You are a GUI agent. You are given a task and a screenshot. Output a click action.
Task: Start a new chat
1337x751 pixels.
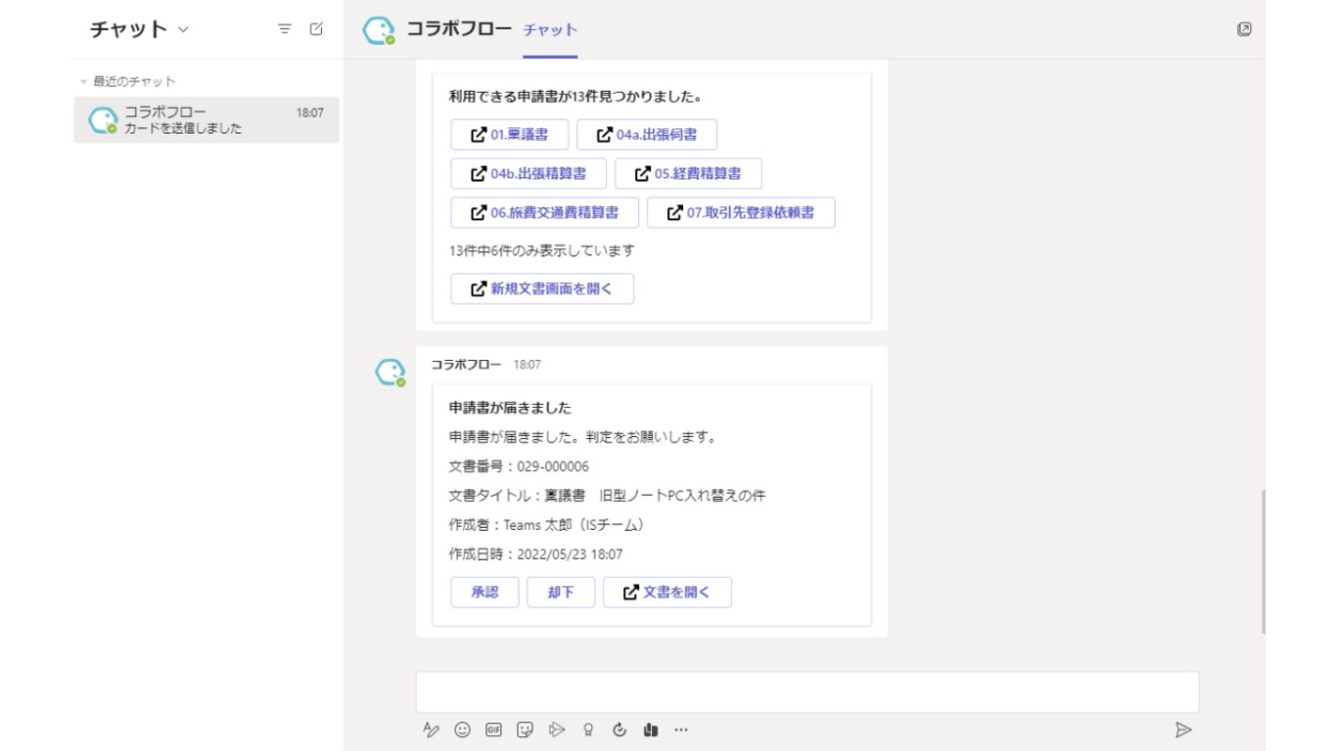pos(316,29)
